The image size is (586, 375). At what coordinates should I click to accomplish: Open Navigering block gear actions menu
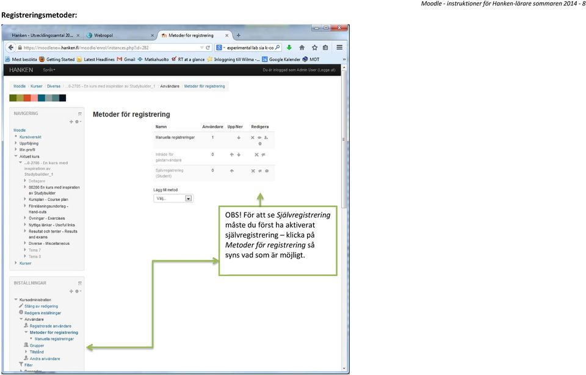78,122
